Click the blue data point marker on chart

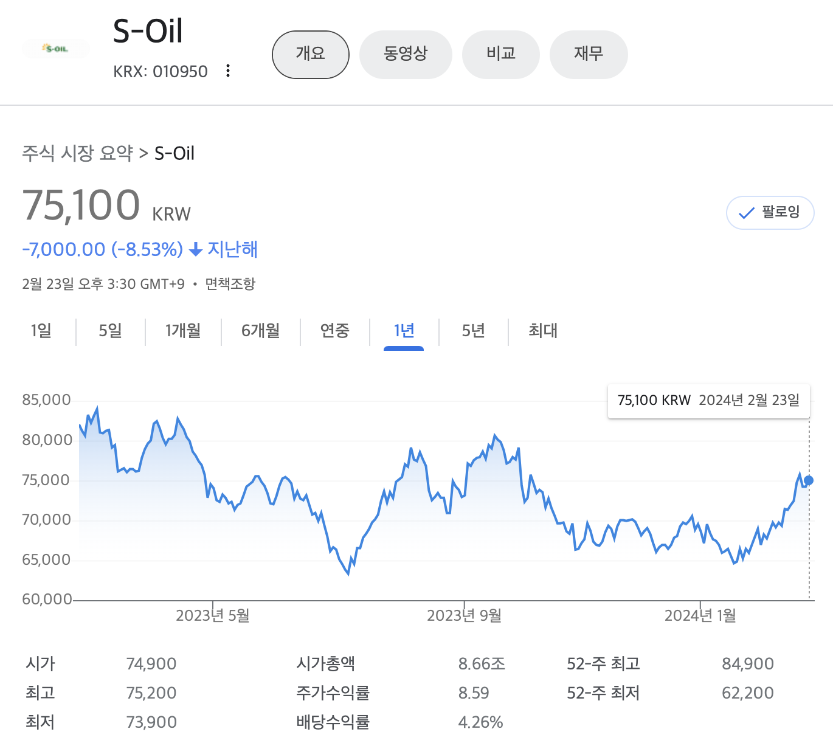click(x=809, y=480)
